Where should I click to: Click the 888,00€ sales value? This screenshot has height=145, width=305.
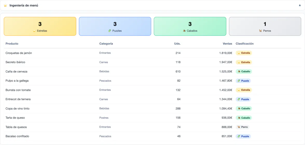pyautogui.click(x=227, y=127)
